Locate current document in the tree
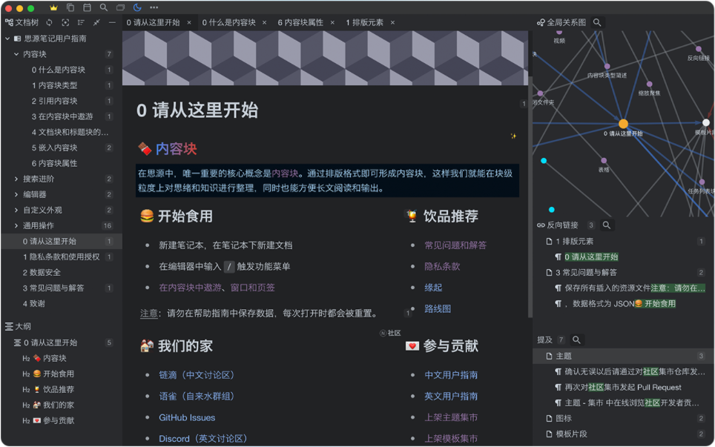The height and width of the screenshot is (447, 715). (x=65, y=23)
